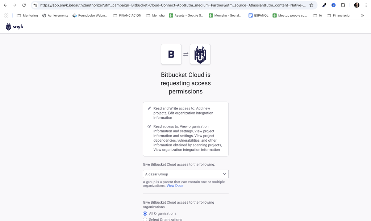The width and height of the screenshot is (371, 221).
Task: Bookmark this page with the star icon
Action: coord(311,5)
